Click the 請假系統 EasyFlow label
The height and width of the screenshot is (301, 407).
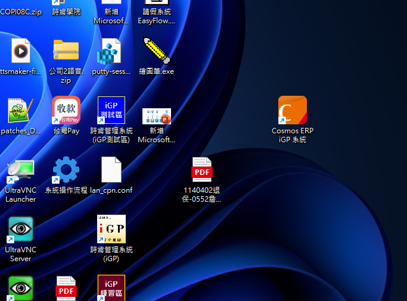point(156,16)
